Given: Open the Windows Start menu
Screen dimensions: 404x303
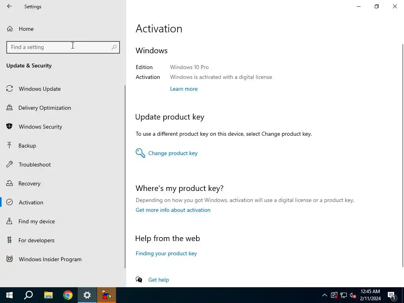Looking at the screenshot, I should pos(9,295).
